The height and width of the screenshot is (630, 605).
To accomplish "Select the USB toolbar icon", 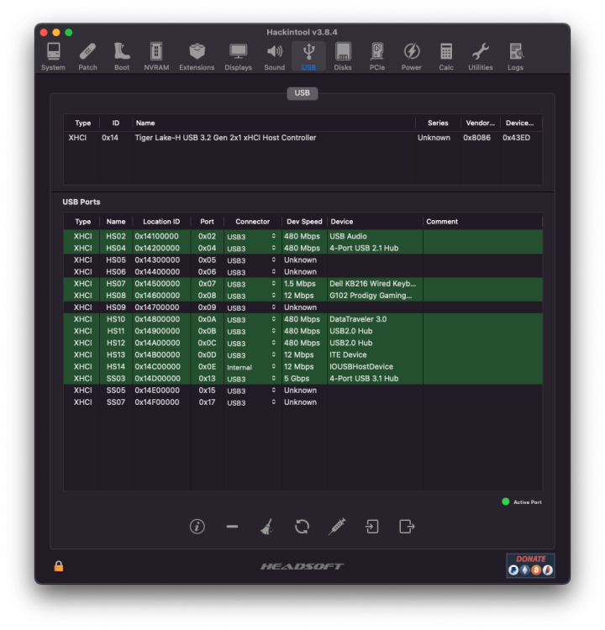I will [x=308, y=56].
